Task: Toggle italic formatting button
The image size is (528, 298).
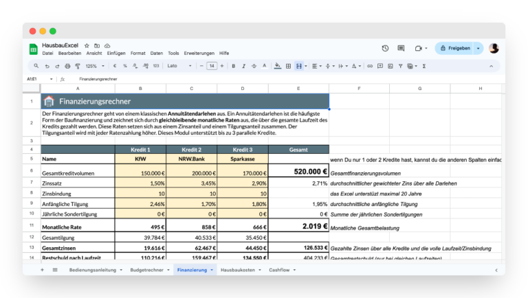Action: 243,66
